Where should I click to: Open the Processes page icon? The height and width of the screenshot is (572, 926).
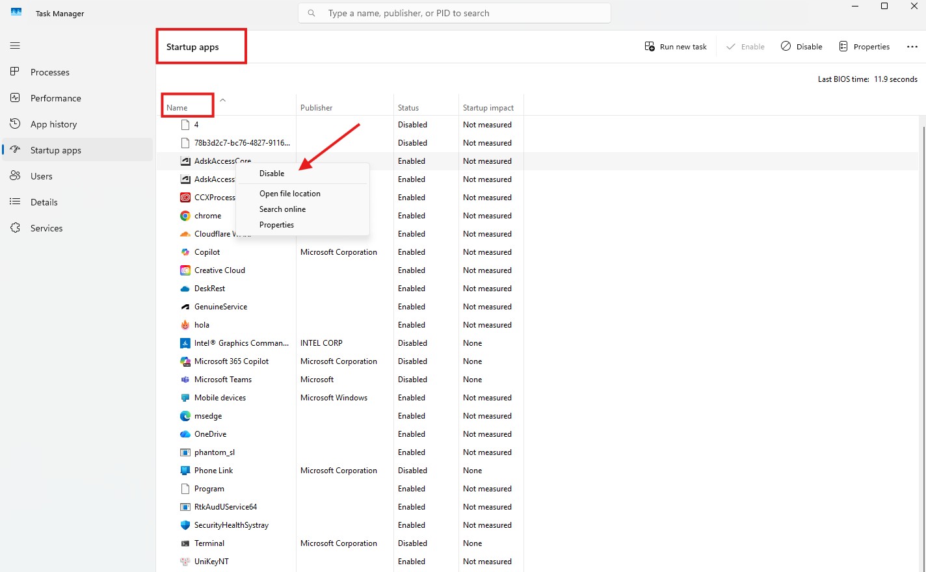15,71
